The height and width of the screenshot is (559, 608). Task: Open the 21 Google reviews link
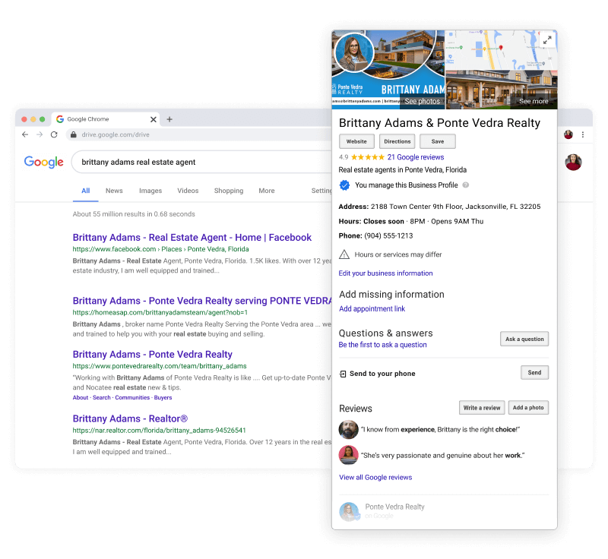416,157
